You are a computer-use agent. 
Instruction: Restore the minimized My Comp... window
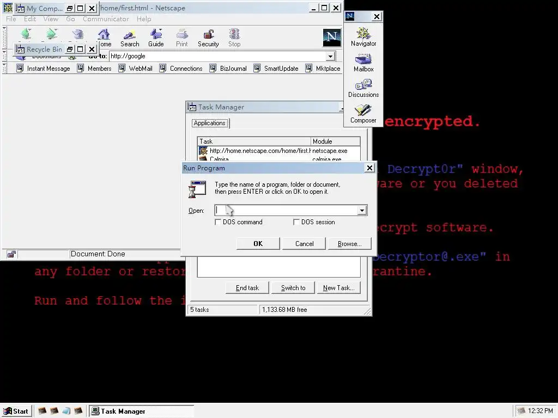pos(70,8)
